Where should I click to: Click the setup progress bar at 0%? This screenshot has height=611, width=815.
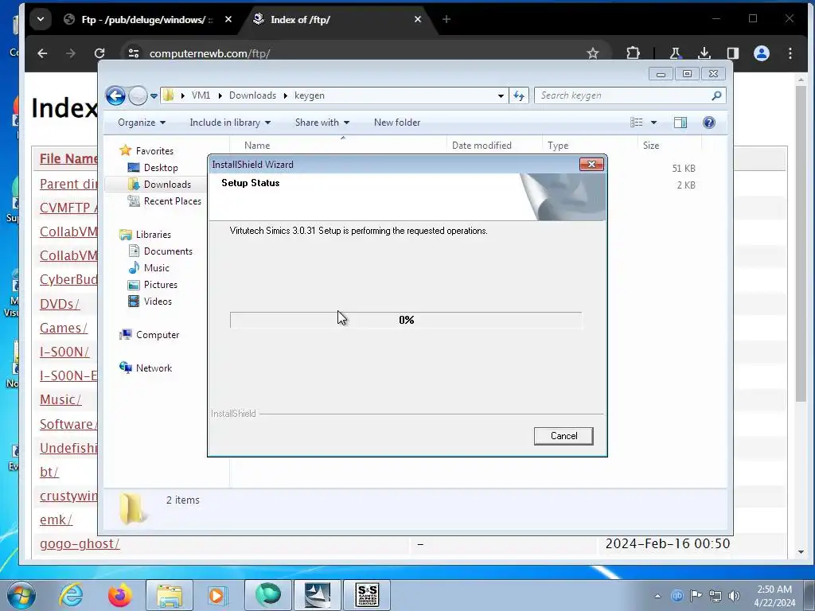pyautogui.click(x=406, y=320)
